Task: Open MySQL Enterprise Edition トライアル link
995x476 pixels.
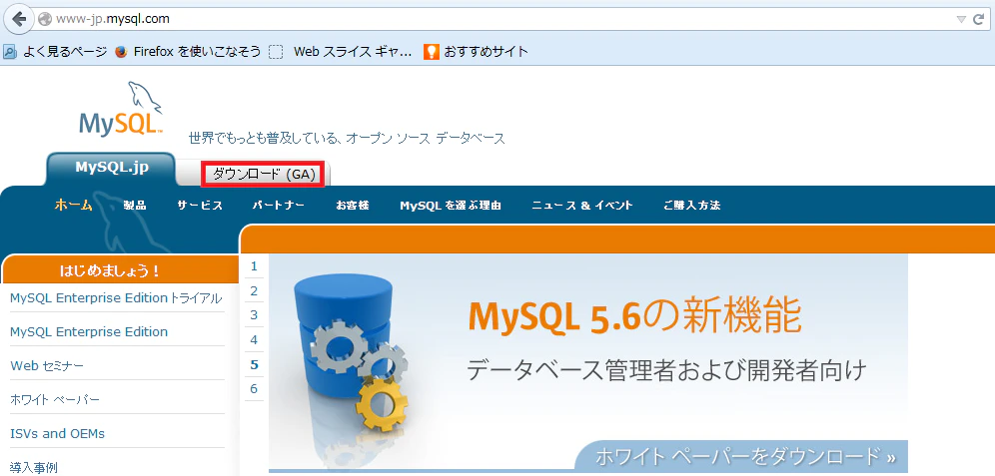Action: pos(116,298)
